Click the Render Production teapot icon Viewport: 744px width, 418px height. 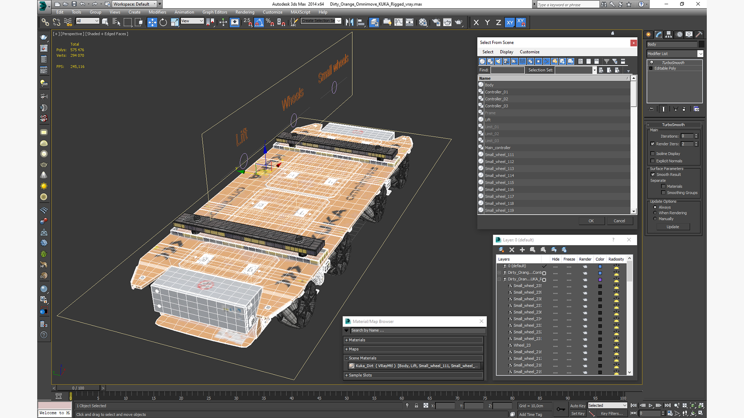tap(459, 22)
